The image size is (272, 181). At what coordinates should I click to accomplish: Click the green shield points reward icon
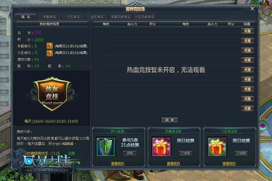[x=106, y=147]
